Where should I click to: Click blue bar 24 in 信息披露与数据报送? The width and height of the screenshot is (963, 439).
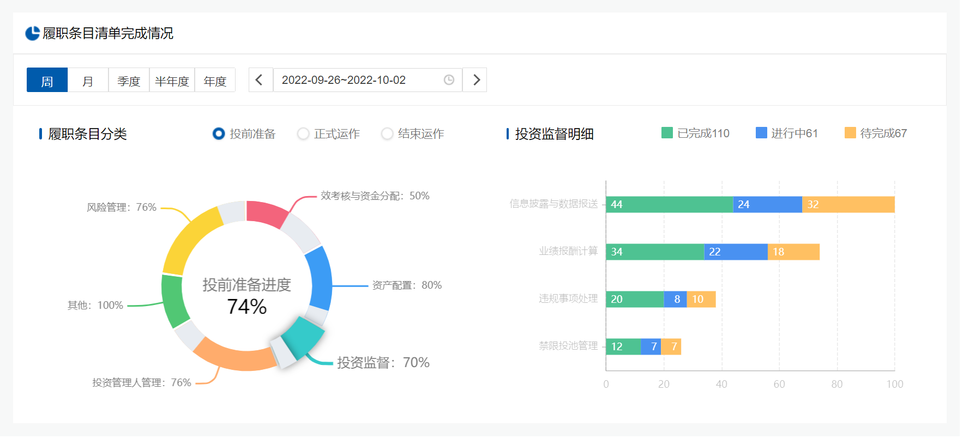768,204
